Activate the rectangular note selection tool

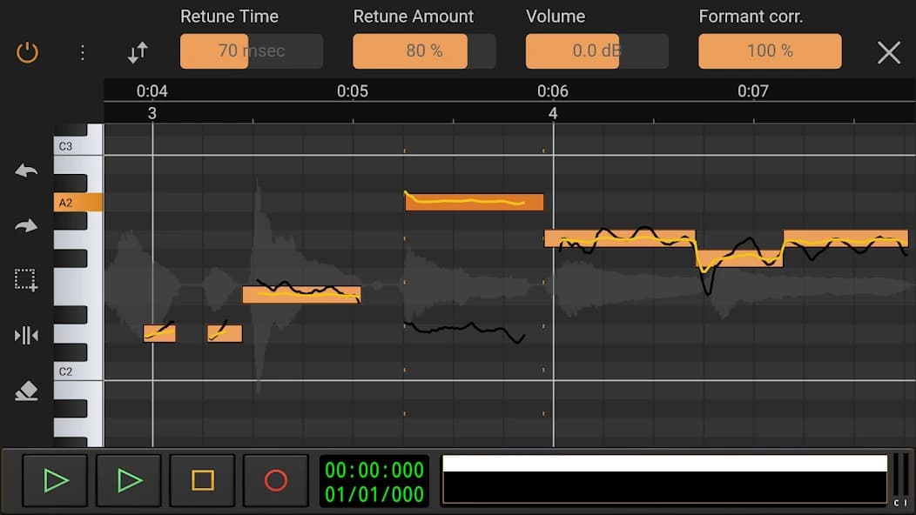tap(25, 280)
